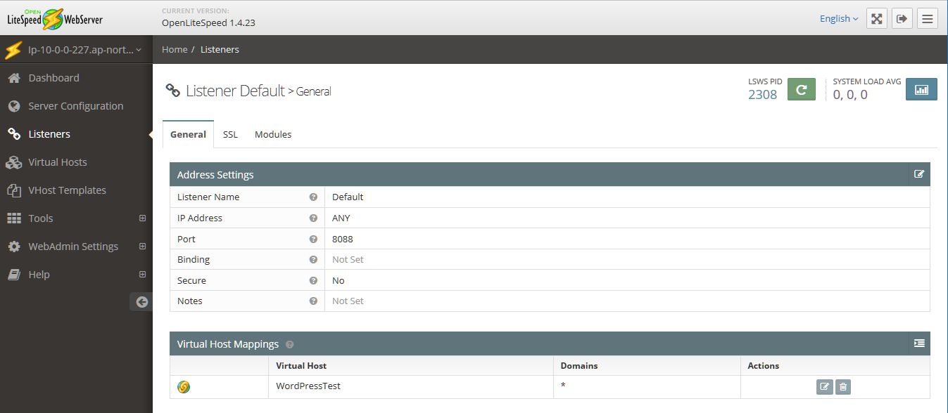The width and height of the screenshot is (948, 413).
Task: Open real-time stats chart button
Action: point(921,89)
